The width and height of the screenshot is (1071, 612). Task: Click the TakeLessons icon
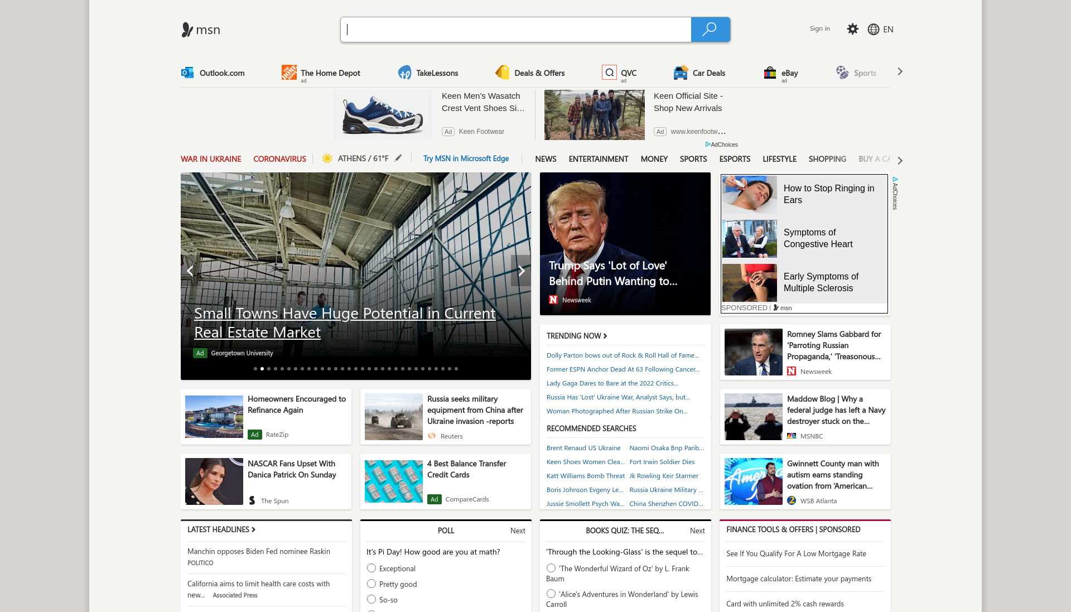(x=404, y=73)
